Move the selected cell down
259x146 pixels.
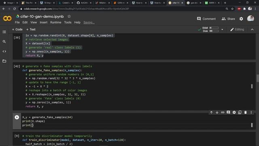coord(217,112)
